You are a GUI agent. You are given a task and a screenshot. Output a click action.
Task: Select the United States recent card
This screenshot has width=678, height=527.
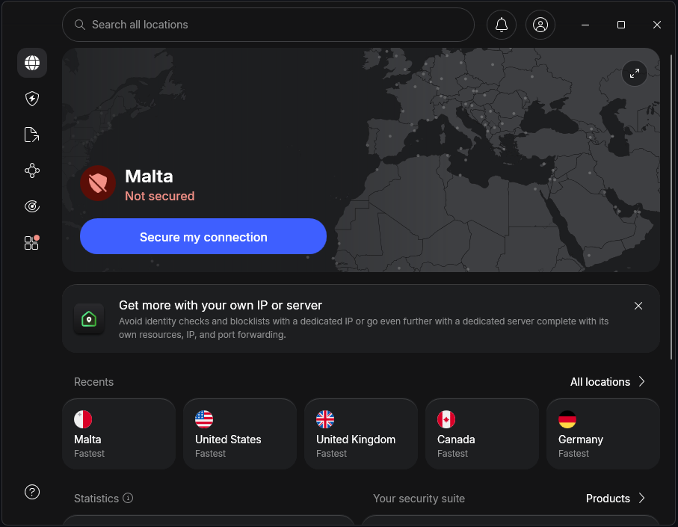click(240, 434)
